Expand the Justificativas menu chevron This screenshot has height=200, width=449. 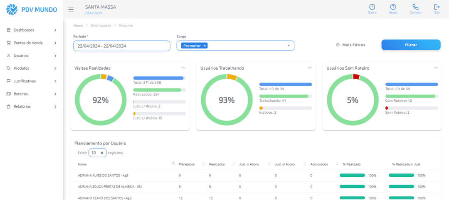coord(56,81)
